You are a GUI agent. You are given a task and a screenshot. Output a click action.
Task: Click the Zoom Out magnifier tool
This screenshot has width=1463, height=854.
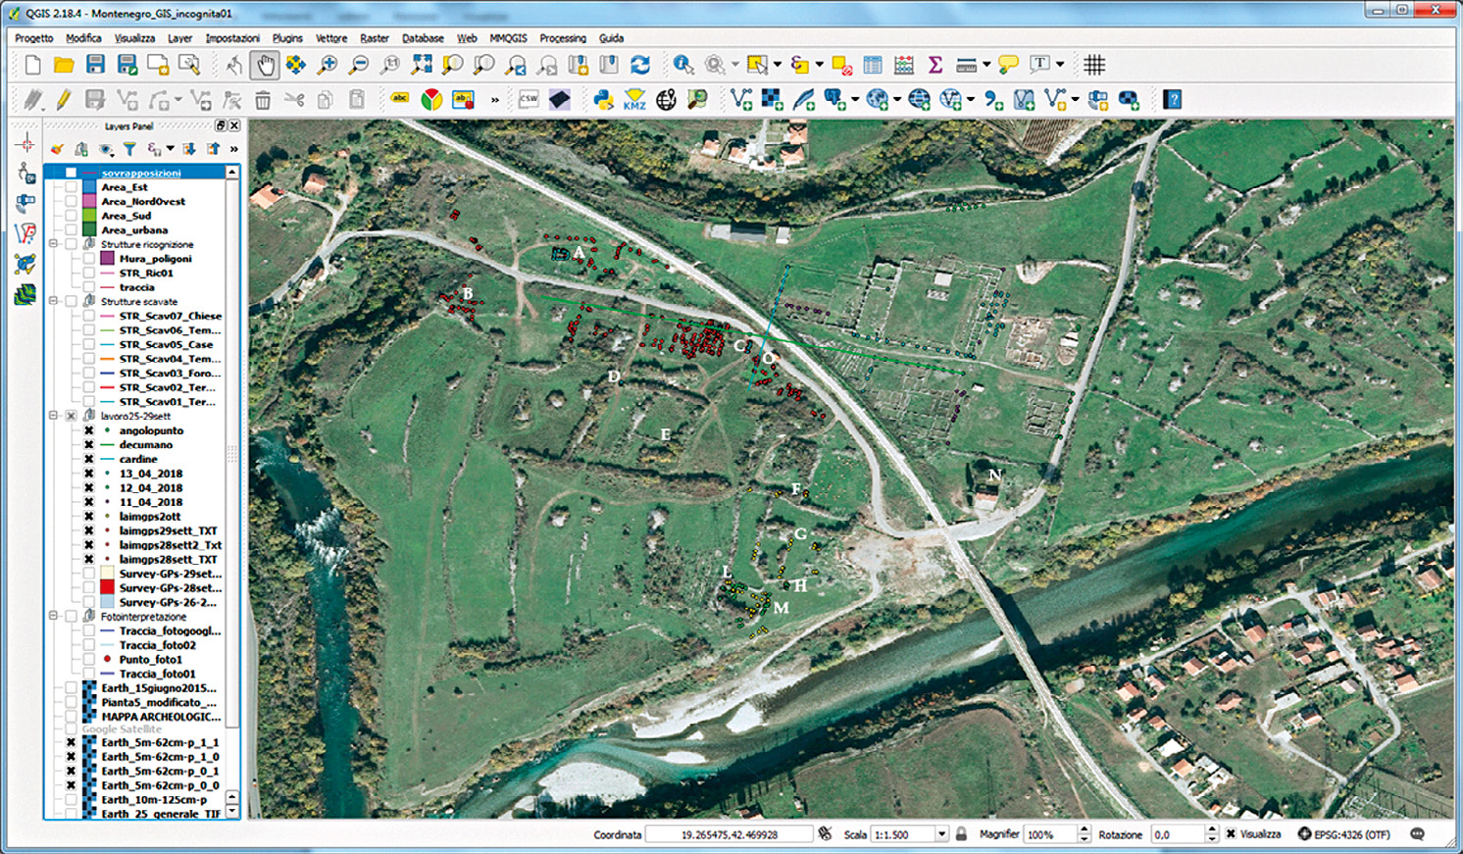click(359, 65)
